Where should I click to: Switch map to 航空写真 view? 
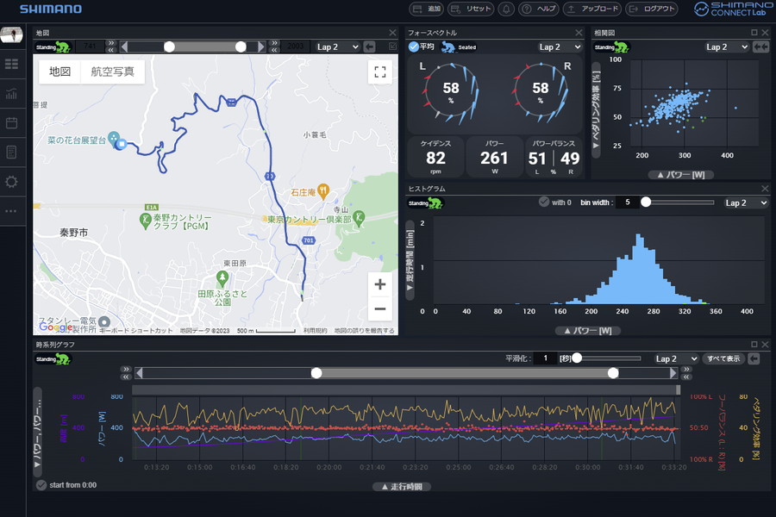[113, 72]
